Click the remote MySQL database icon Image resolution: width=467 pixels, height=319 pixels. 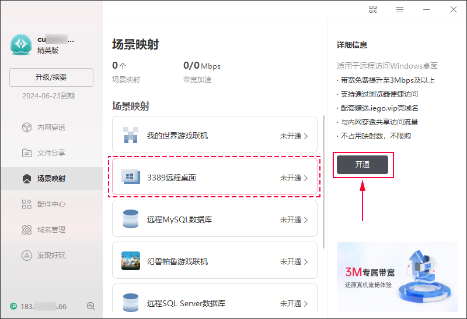(x=131, y=219)
